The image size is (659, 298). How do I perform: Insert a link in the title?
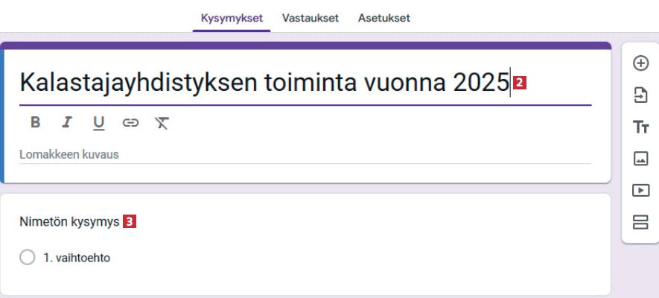[x=130, y=122]
